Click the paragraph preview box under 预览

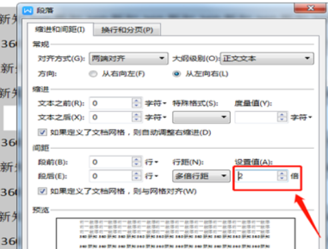point(175,234)
